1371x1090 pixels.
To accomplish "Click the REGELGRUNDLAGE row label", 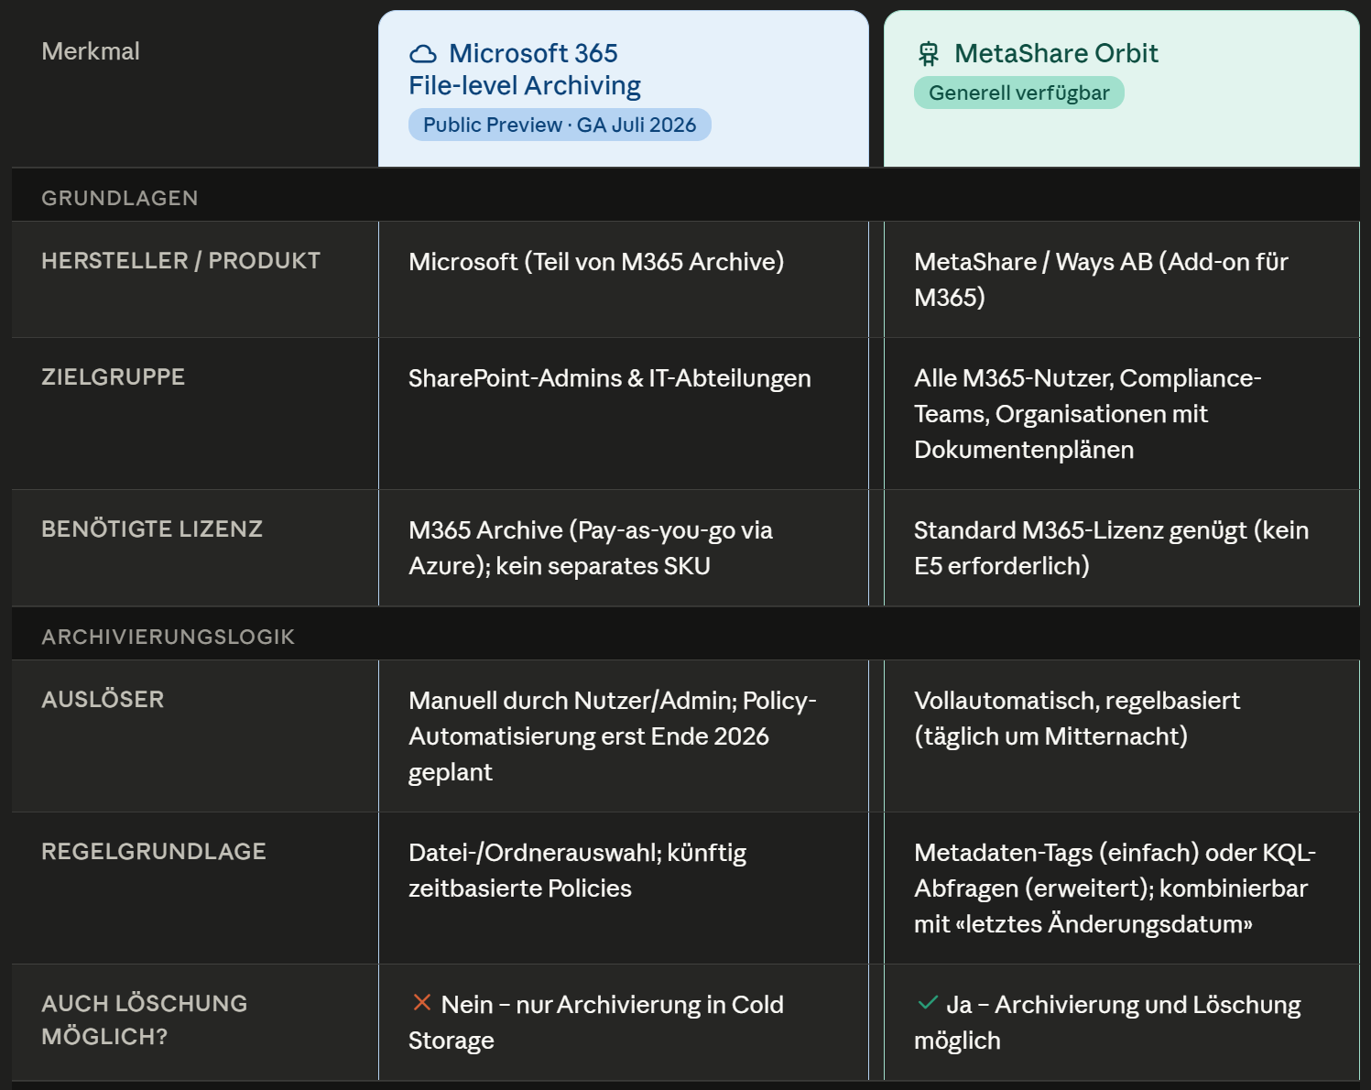I will 154,852.
